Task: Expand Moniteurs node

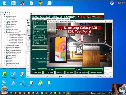Action: (4, 60)
